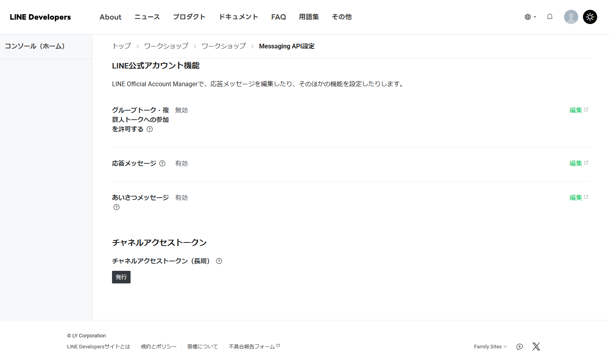Open the language globe dropdown
Viewport: 609px width, 359px height.
(529, 17)
